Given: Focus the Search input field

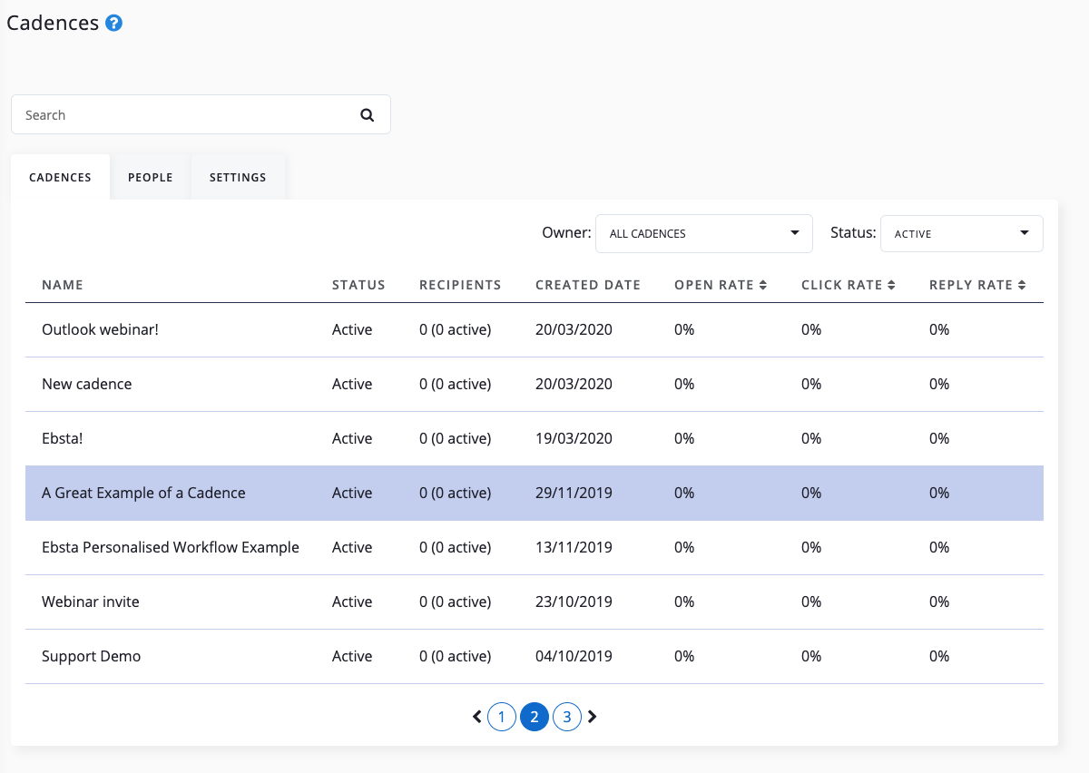Looking at the screenshot, I should [181, 115].
